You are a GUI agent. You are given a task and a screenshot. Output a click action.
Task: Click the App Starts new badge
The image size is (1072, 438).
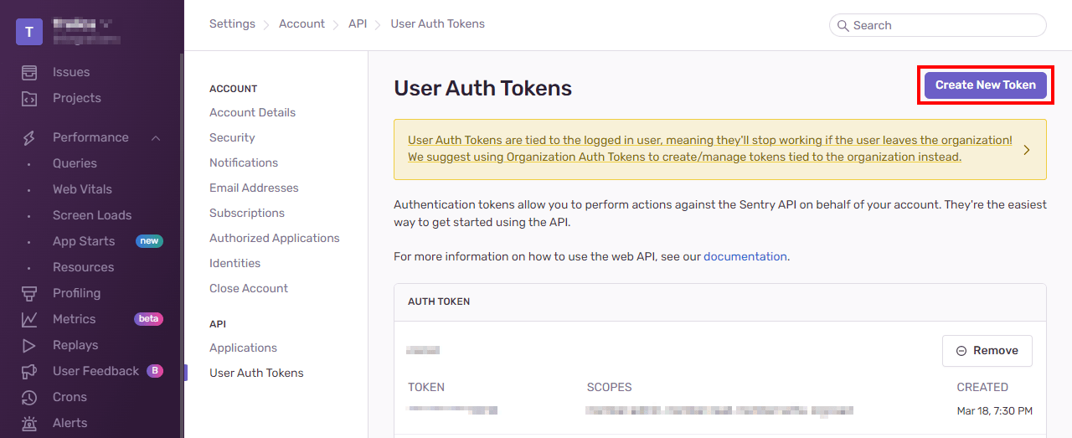coord(149,241)
